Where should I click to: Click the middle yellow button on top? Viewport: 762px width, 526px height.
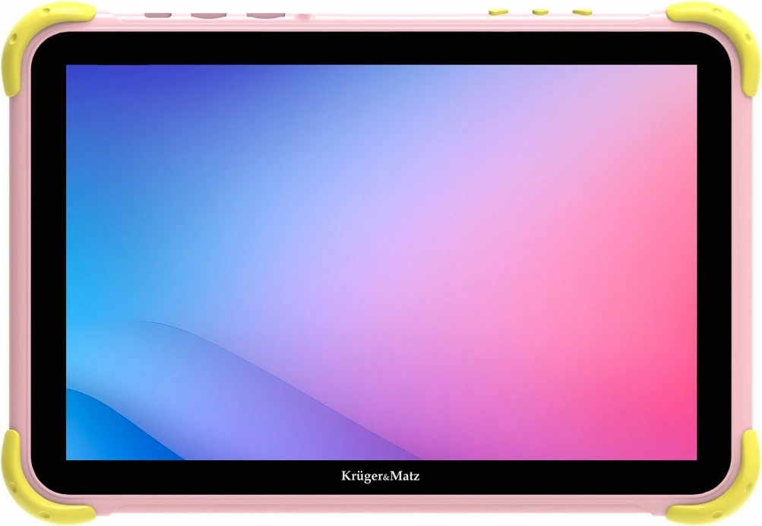[x=539, y=11]
